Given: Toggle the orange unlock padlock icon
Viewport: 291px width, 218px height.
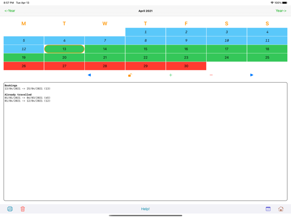Looking at the screenshot, I should 130,75.
